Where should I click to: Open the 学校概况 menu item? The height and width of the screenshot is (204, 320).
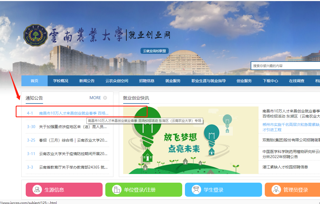pyautogui.click(x=61, y=81)
